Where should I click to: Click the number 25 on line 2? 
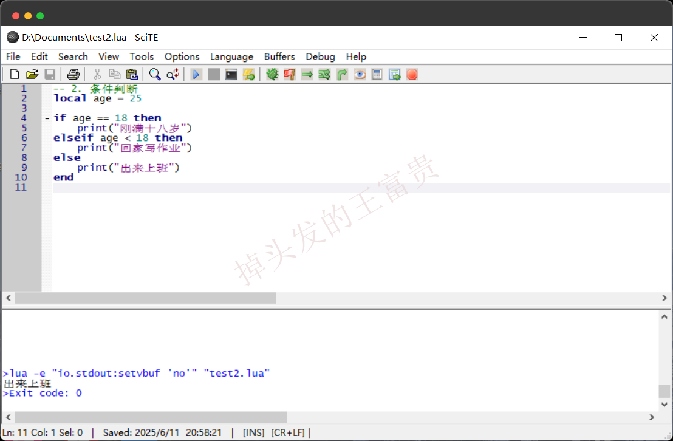(135, 98)
